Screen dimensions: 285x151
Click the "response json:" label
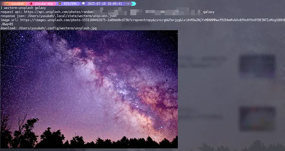pyautogui.click(x=13, y=16)
